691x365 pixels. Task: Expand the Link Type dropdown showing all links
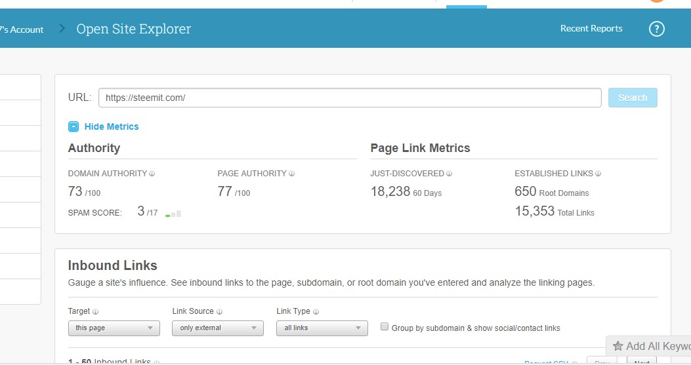click(x=322, y=328)
